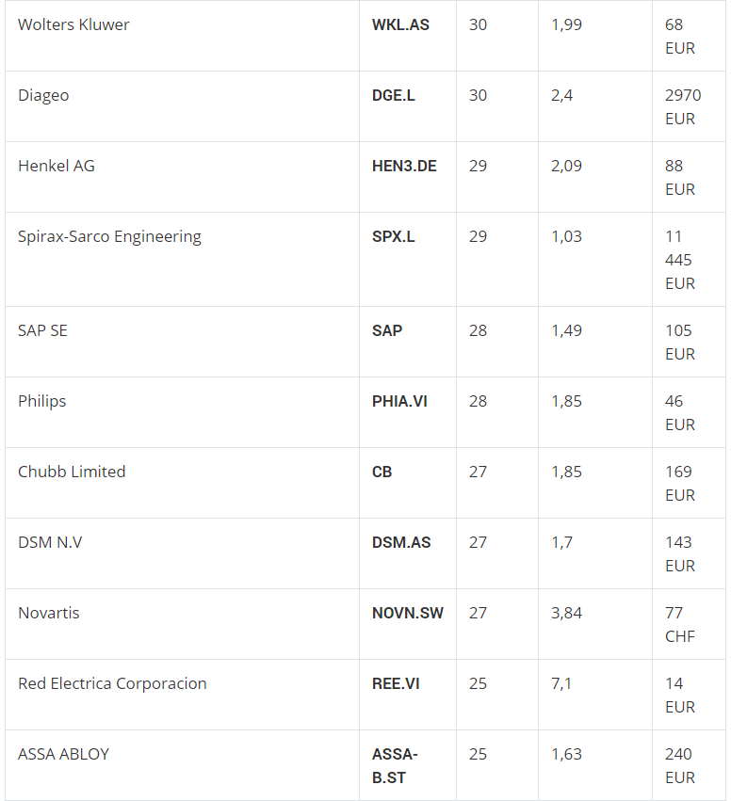Click the CB ticker for Chubb
Viewport: 731px width, 801px height.
click(x=382, y=472)
